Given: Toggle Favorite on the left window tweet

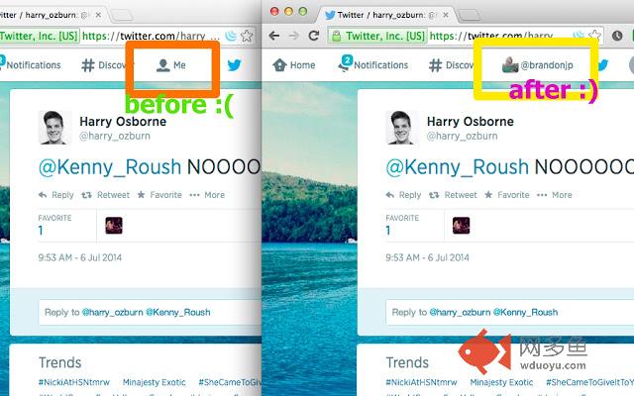Looking at the screenshot, I should coord(159,195).
